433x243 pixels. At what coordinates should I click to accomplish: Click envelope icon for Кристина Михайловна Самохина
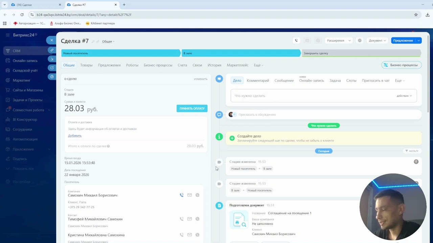189,235
